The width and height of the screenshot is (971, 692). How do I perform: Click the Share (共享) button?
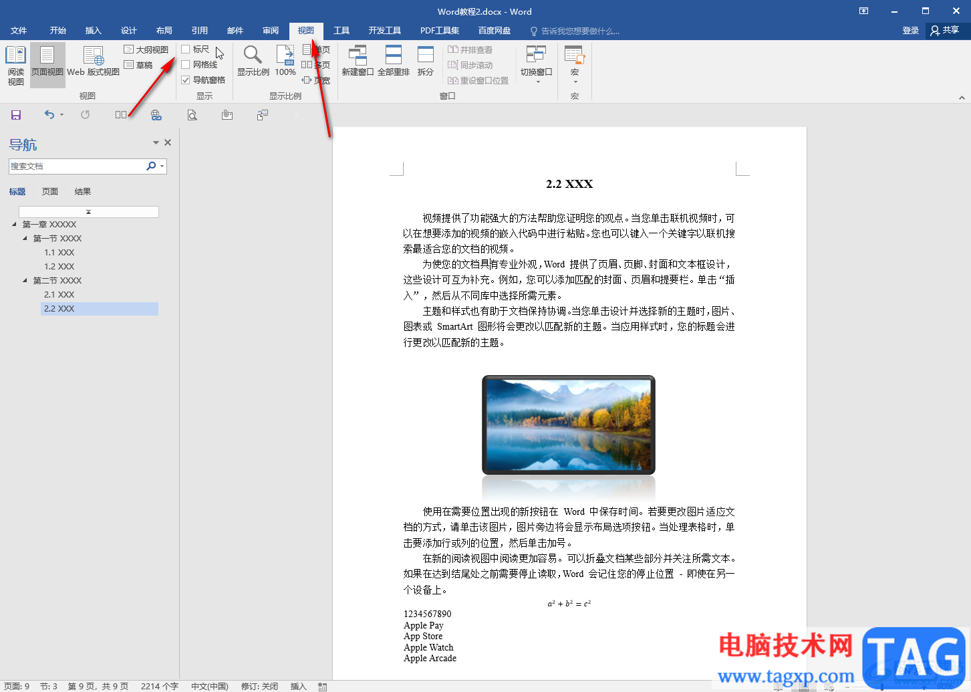[945, 31]
